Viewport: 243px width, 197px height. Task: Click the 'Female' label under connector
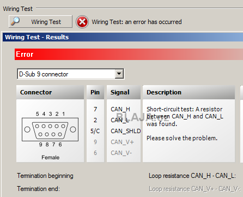click(50, 157)
